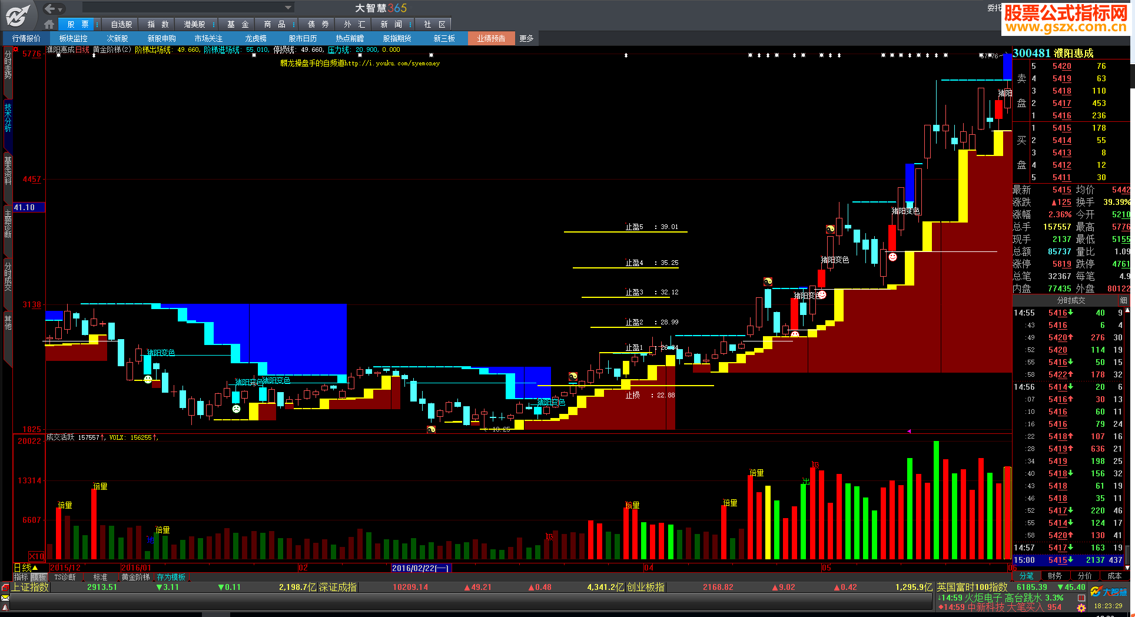
Task: Open the mail message icon
Action: 5,598
